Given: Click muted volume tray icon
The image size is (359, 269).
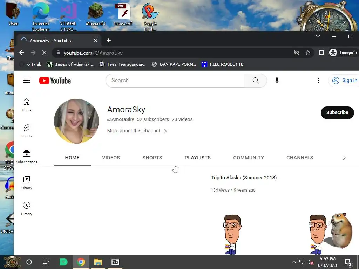Looking at the screenshot, I should click(x=311, y=262).
